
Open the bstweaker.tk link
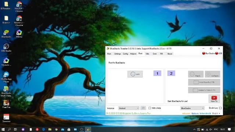tap(205, 113)
